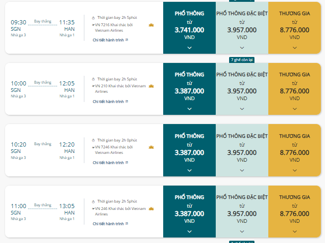325x243 pixels.
Task: Click the lotus logo on flight VN 246
Action: coord(151,209)
